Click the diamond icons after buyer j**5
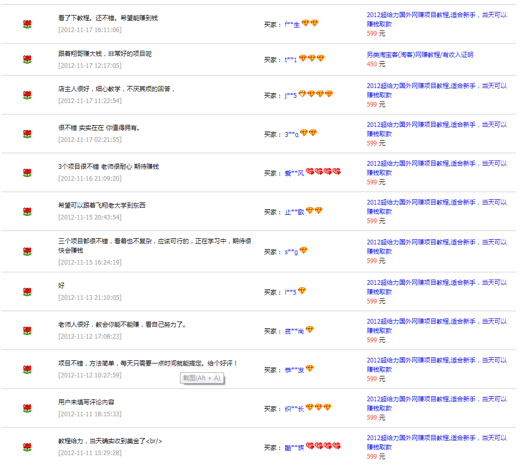Image resolution: width=520 pixels, height=466 pixels. tap(315, 94)
